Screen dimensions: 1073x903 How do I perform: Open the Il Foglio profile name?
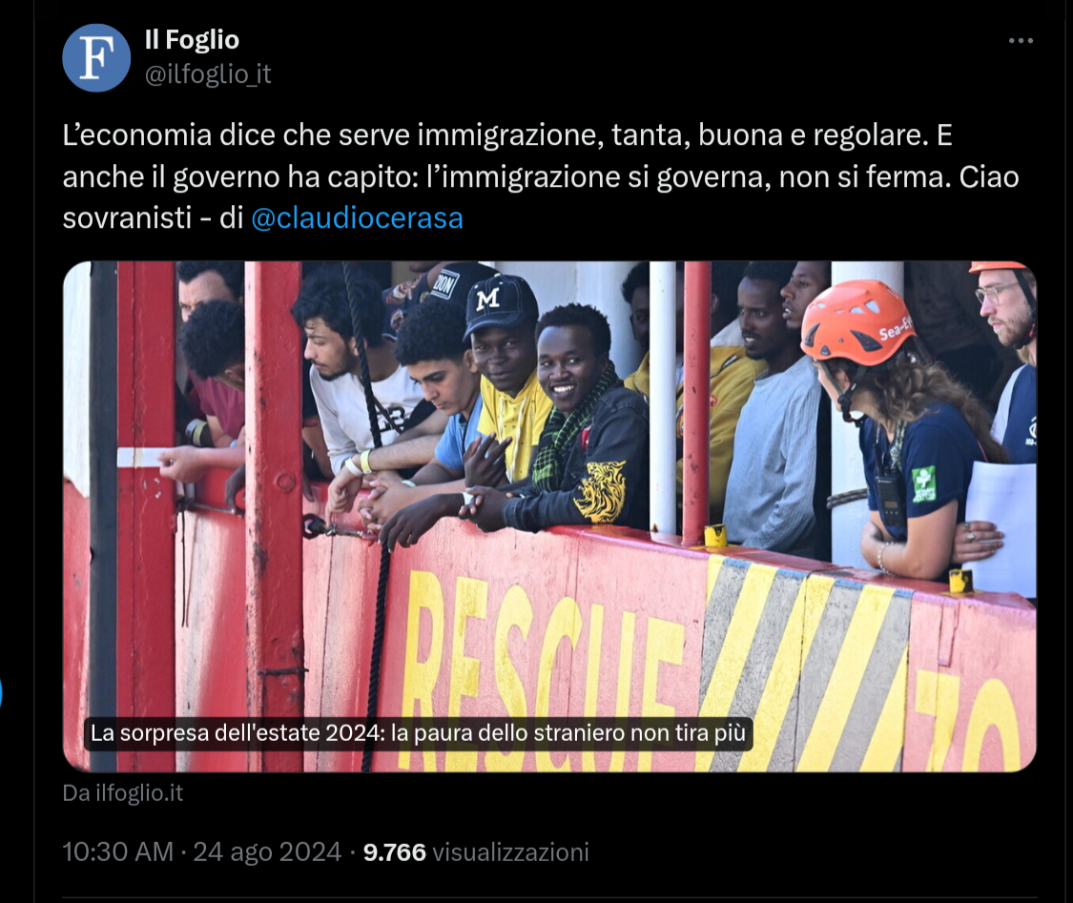click(x=192, y=40)
